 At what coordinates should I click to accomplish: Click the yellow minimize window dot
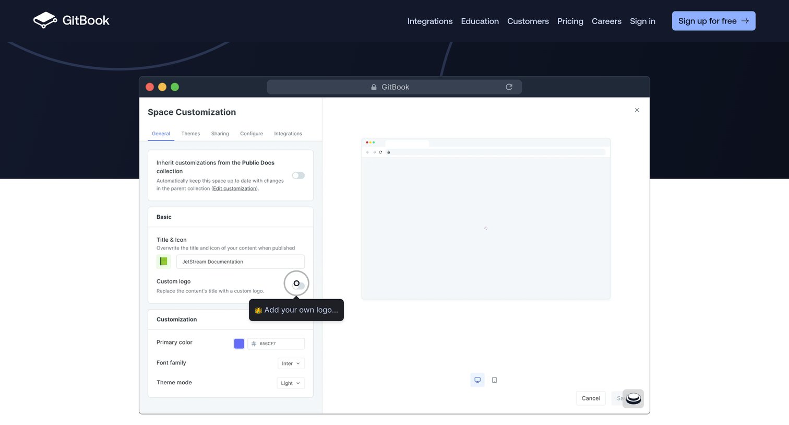pyautogui.click(x=162, y=87)
